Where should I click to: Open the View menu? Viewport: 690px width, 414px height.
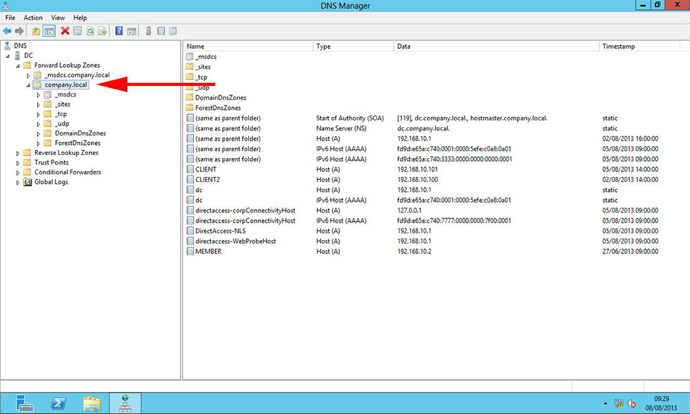58,18
